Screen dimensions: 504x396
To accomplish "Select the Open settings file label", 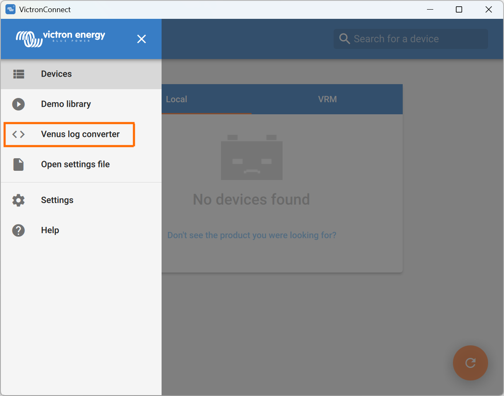I will pyautogui.click(x=75, y=165).
